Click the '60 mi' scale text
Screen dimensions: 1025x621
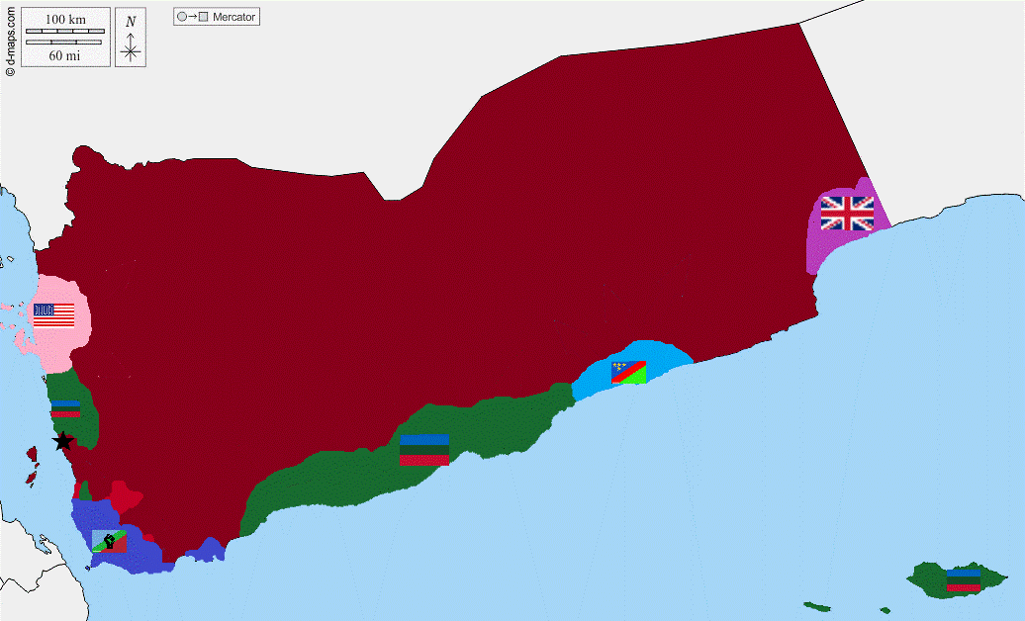(64, 55)
